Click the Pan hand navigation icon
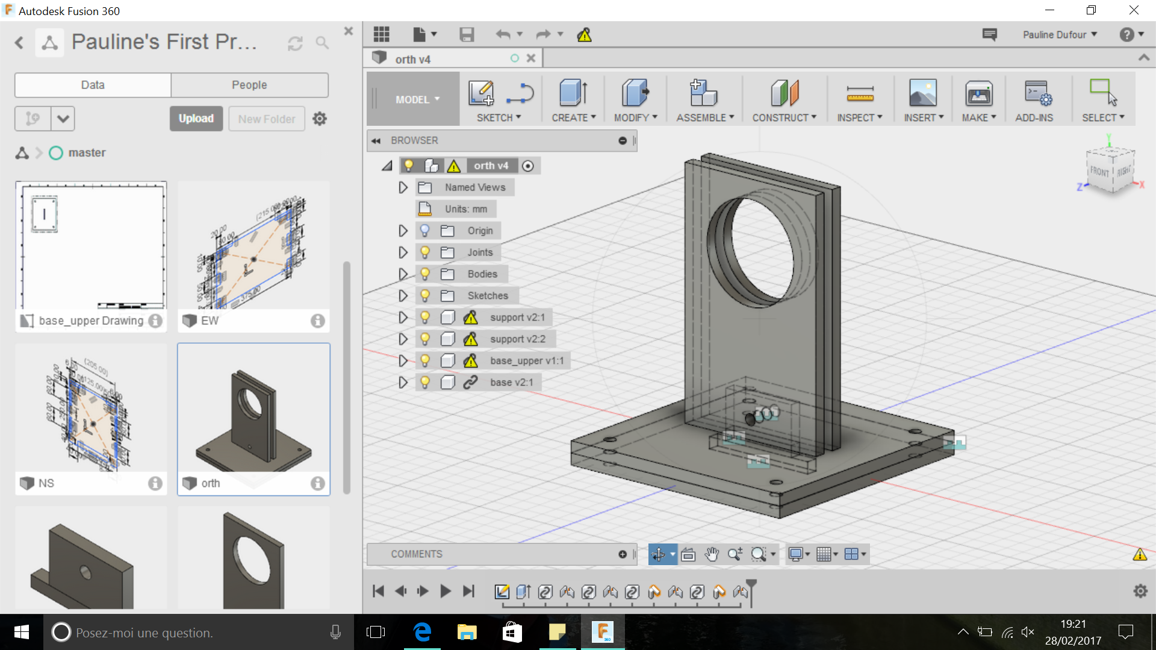Image resolution: width=1156 pixels, height=650 pixels. tap(712, 554)
